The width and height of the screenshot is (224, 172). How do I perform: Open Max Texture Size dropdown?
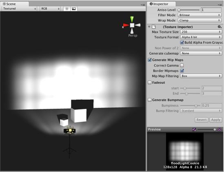coord(201,32)
